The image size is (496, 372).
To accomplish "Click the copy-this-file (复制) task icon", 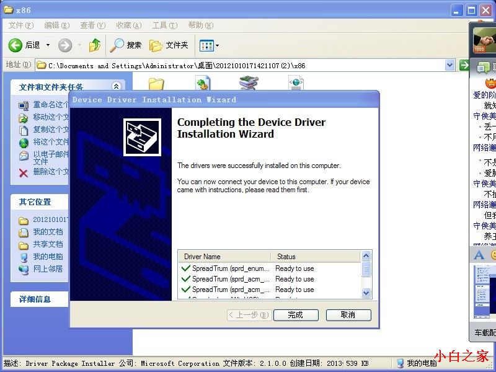I will 24,130.
